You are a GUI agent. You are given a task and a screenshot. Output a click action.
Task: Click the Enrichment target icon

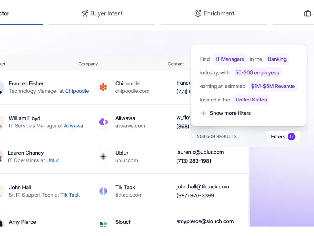click(198, 13)
